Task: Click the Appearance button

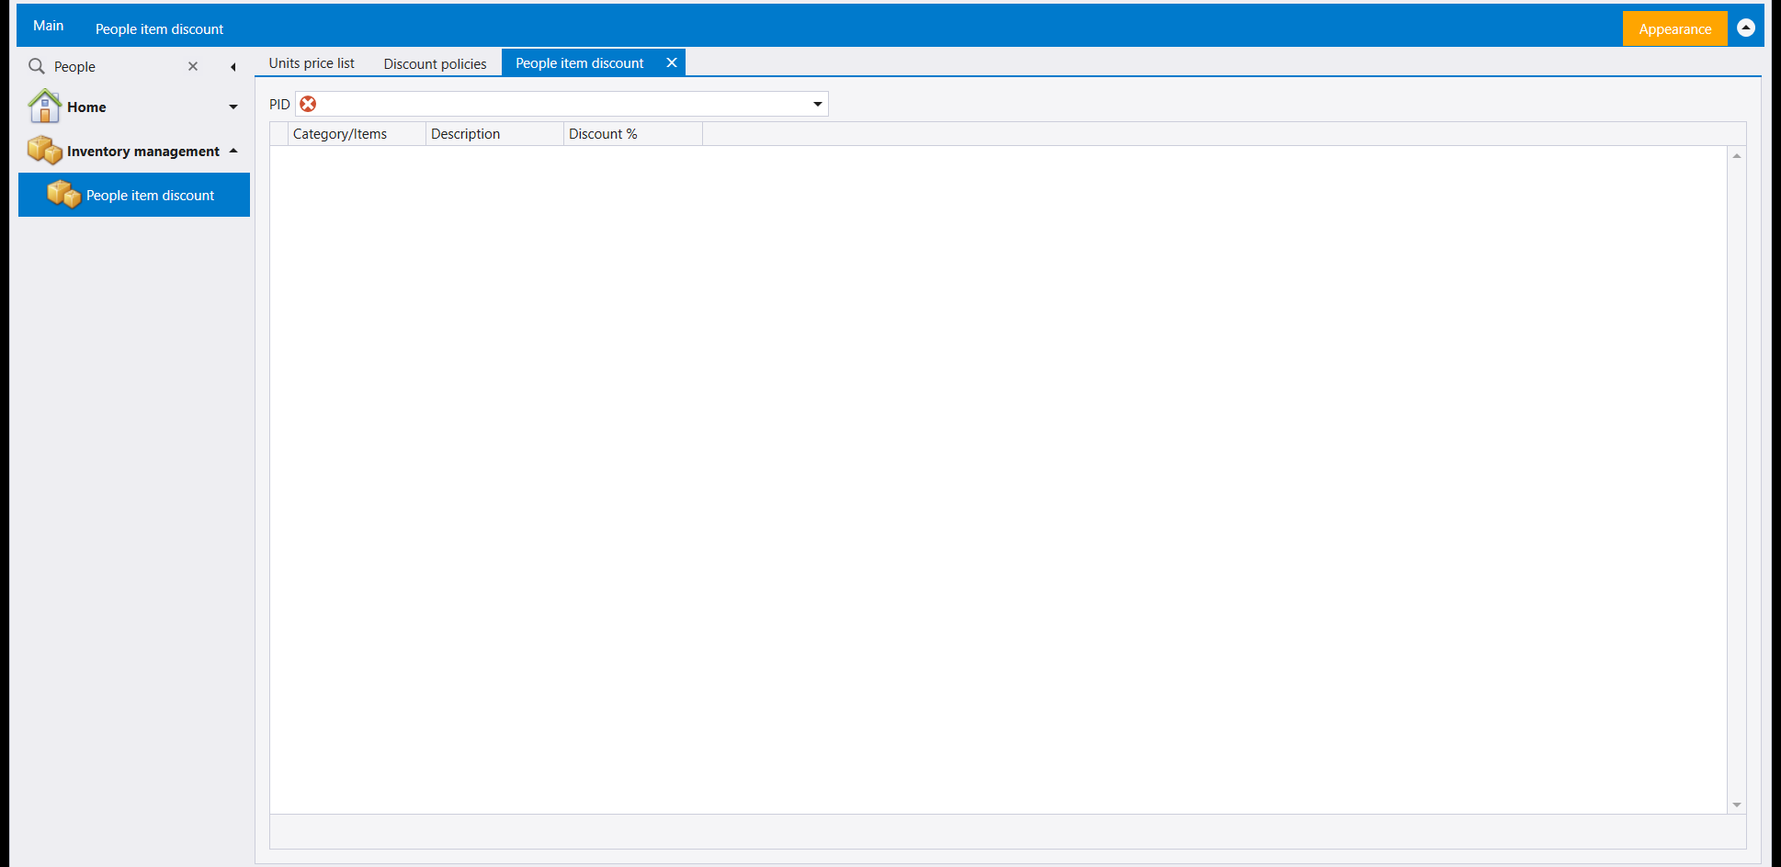Action: click(1674, 28)
